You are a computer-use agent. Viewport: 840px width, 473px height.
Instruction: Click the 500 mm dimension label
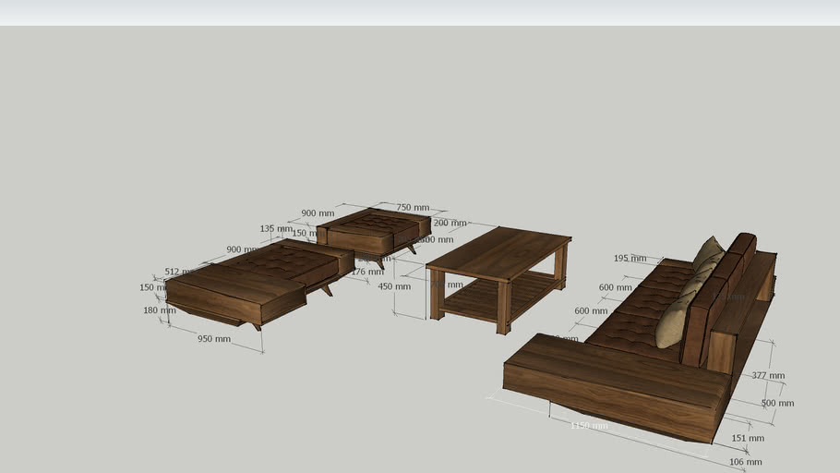pos(776,403)
